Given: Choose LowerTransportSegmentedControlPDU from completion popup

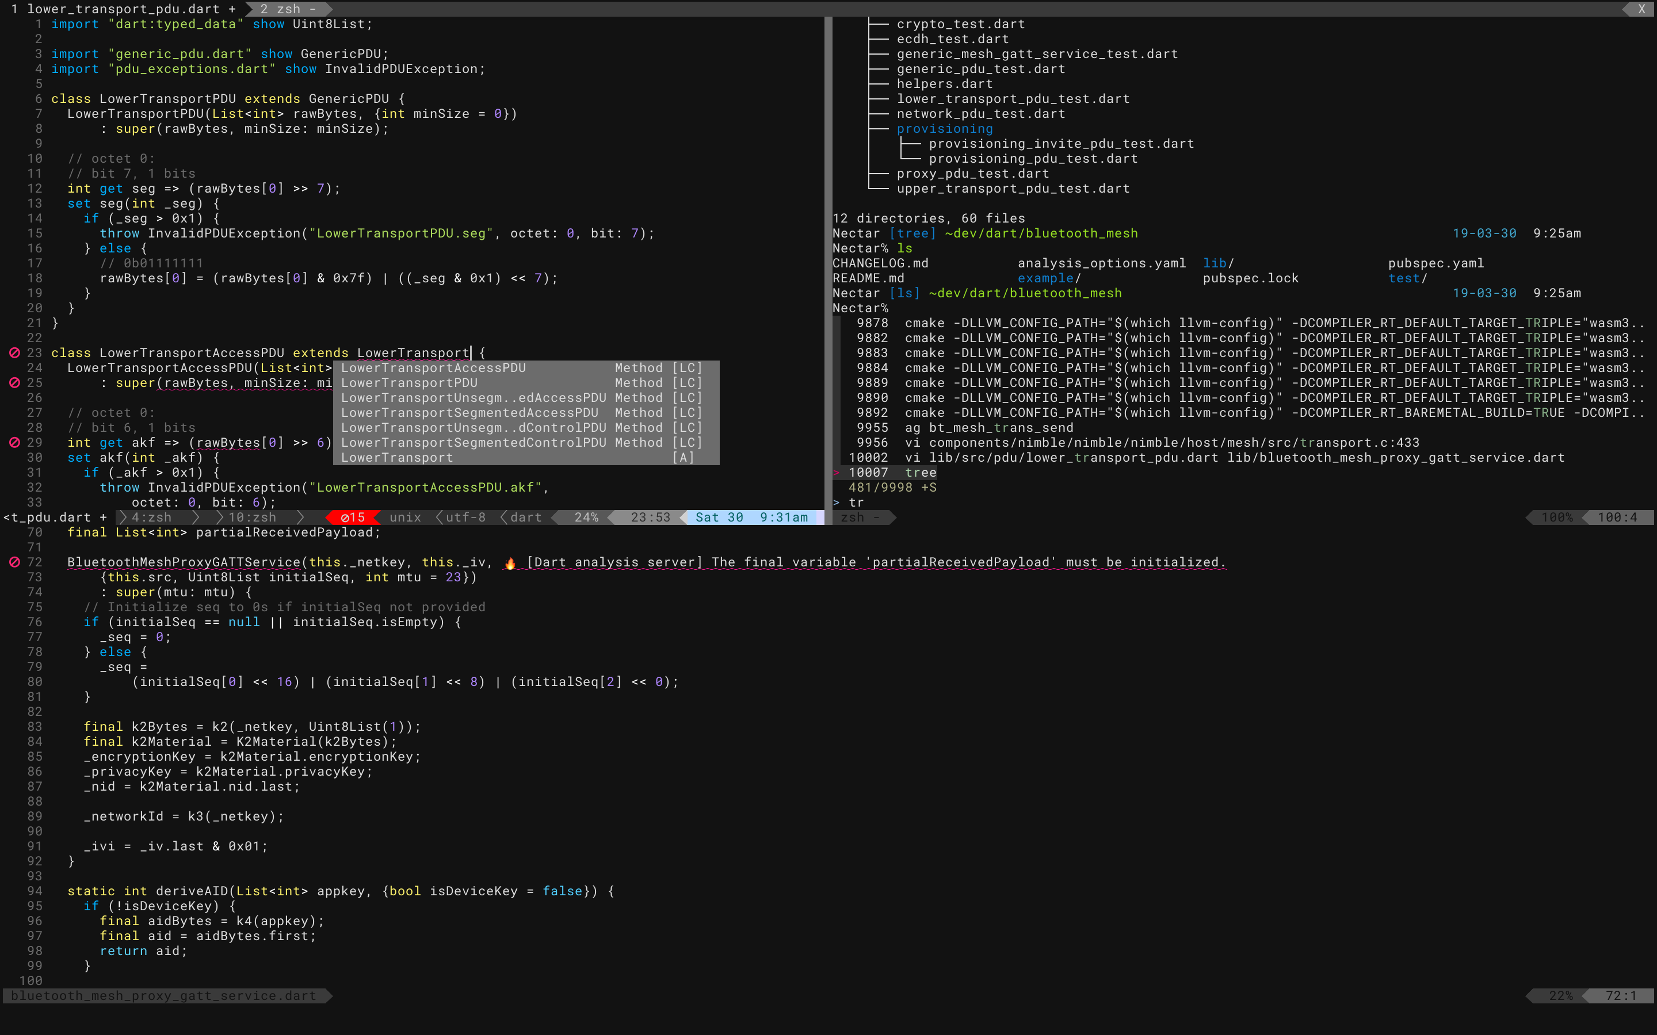Looking at the screenshot, I should [473, 442].
